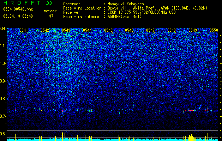
Task: Click the HROFFT 1.0.0 title text
Action: click(x=28, y=3)
